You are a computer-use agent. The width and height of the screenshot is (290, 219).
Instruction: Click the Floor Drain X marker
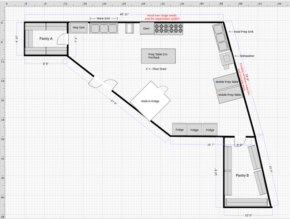pyautogui.click(x=147, y=69)
